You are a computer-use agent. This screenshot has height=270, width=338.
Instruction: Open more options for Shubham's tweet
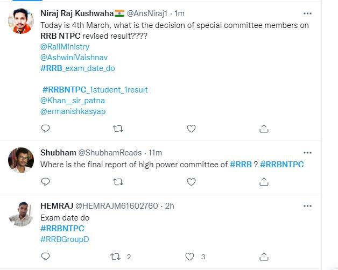click(307, 153)
